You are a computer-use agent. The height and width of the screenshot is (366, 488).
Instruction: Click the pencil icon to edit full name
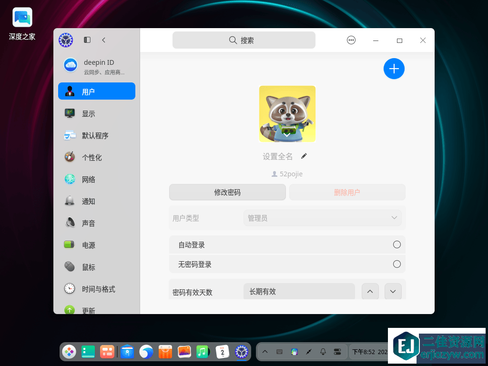304,156
